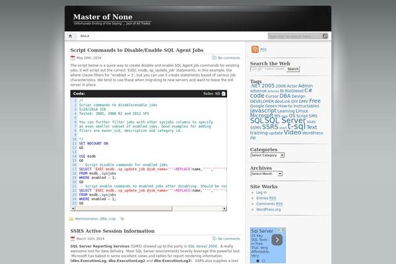Select the Instructables tag
The height and width of the screenshot is (264, 396).
click(306, 106)
